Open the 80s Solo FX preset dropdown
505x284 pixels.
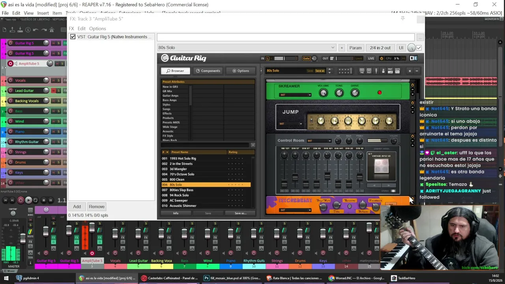[x=247, y=48]
